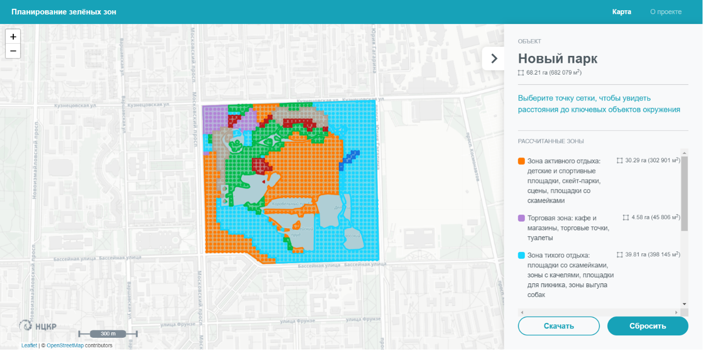
Task: Zoom out on the map
Action: point(13,51)
